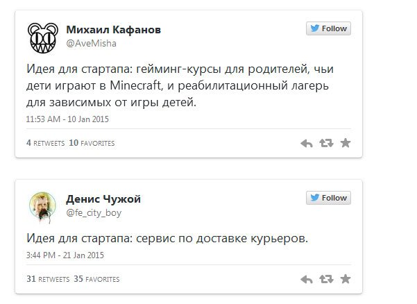This screenshot has height=304, width=417.
Task: Open the 3:44 PM - 21 Jan 2015 timestamp
Action: coord(65,255)
